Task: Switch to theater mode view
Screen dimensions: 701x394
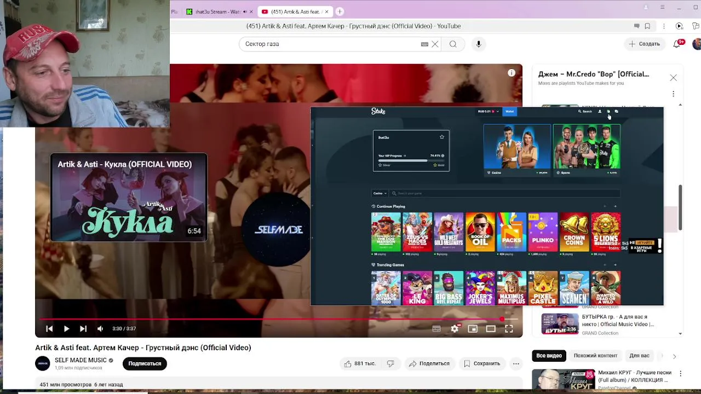Action: point(491,329)
